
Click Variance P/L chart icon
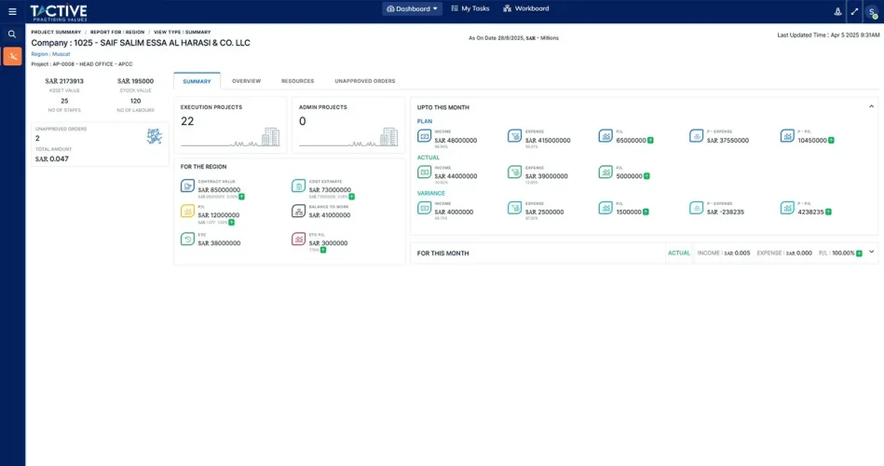[605, 208]
